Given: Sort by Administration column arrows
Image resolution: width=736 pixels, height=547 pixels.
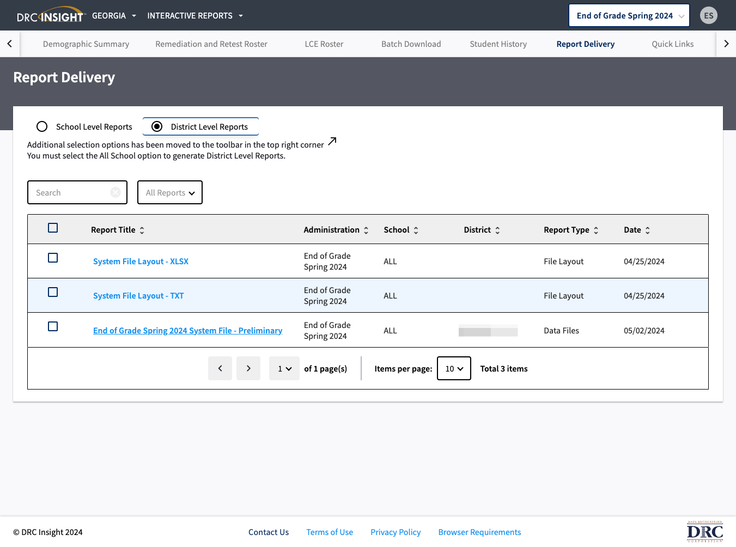Looking at the screenshot, I should [x=366, y=230].
